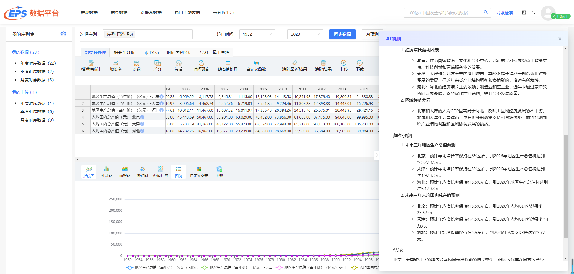Screen dimensions: 574x274
Task: Click the headset support icon
Action: 534,13
